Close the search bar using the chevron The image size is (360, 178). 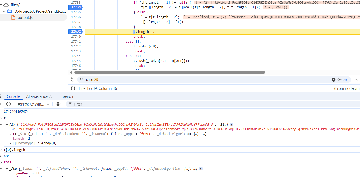pyautogui.click(x=356, y=80)
